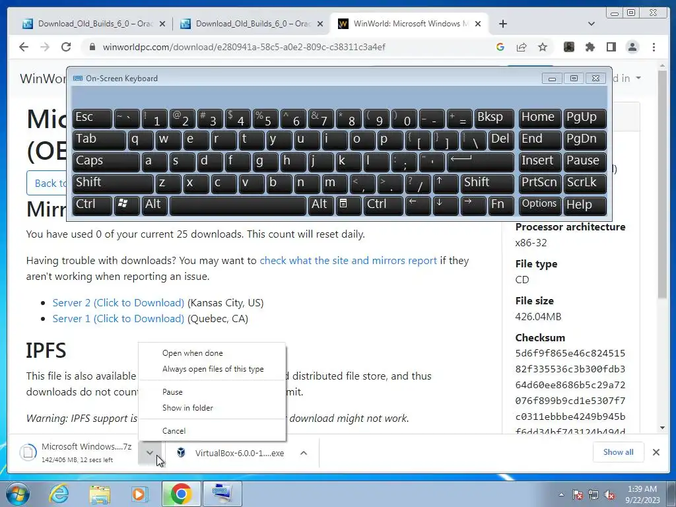Open the tab search chevron
Viewport: 676px width, 507px height.
[x=591, y=24]
